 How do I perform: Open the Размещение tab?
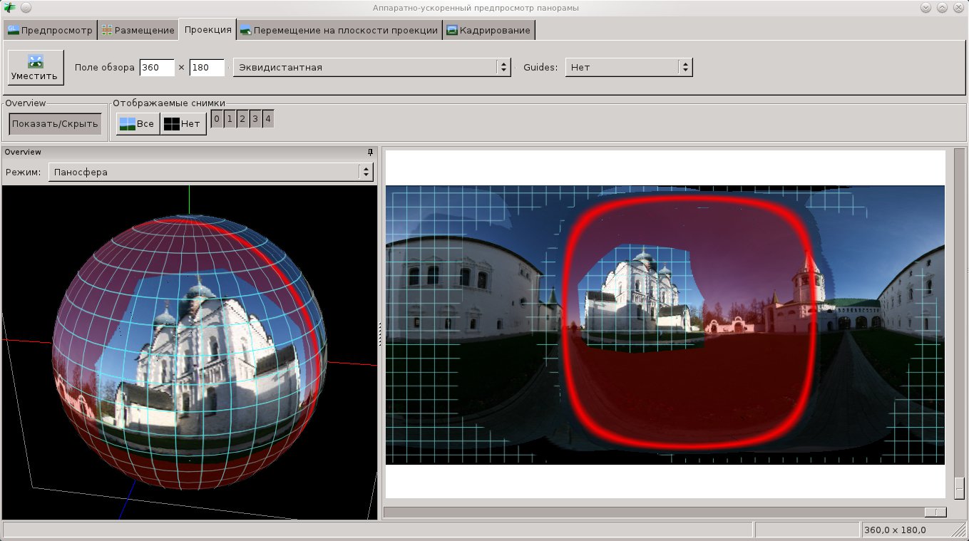[138, 30]
